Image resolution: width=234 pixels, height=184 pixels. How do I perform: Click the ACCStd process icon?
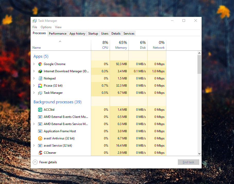[40, 110]
